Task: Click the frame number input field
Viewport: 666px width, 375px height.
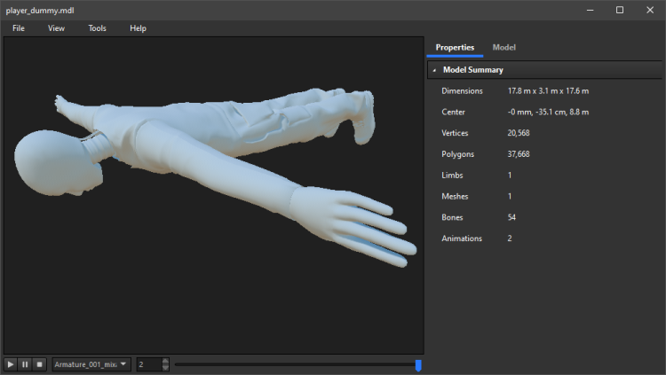Action: click(x=147, y=364)
